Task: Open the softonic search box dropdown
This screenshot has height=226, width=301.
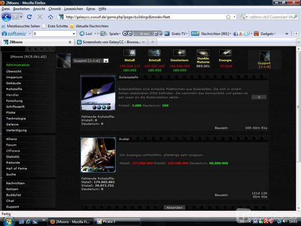Action: [x=74, y=34]
